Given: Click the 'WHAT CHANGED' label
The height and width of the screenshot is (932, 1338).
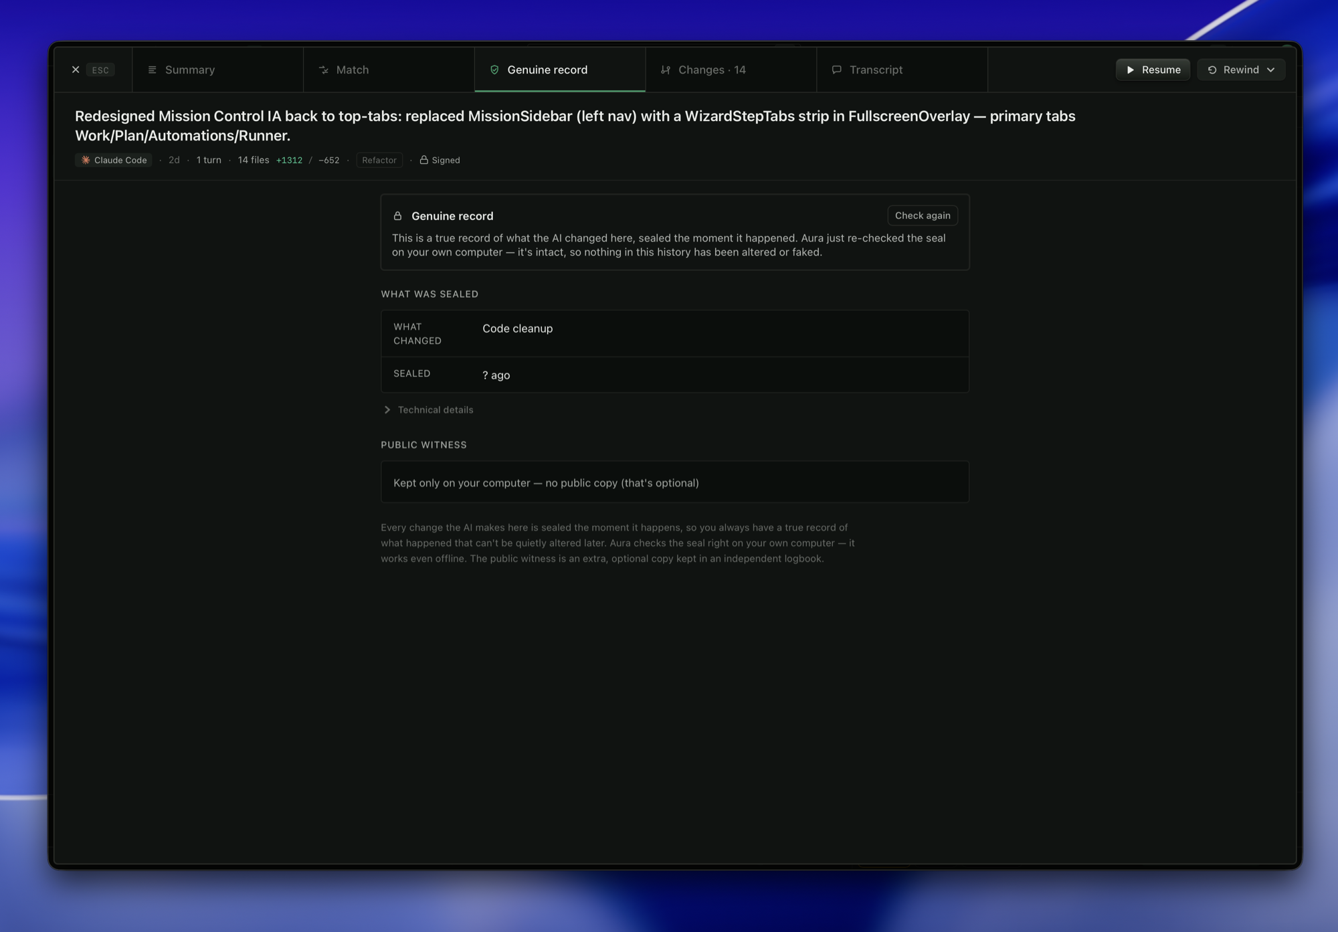Looking at the screenshot, I should [x=417, y=334].
